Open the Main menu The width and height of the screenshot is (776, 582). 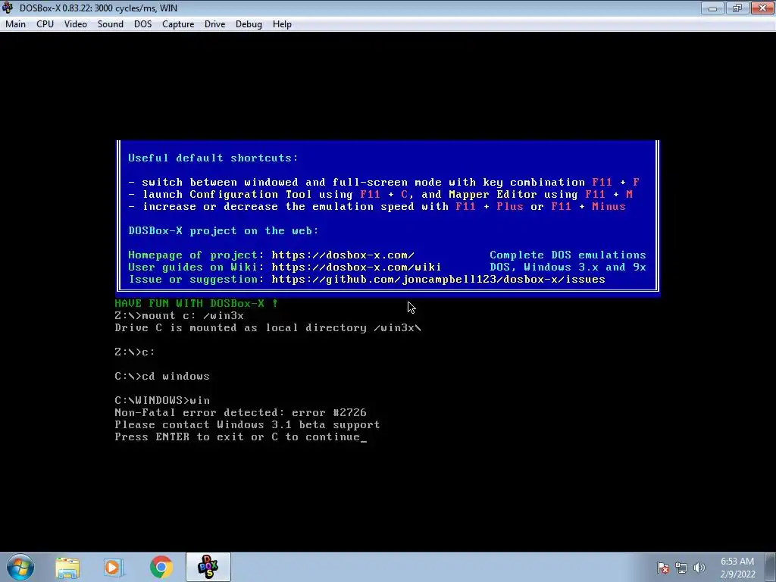coord(15,24)
